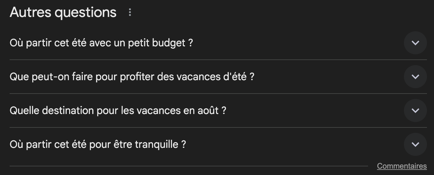Open the three-dot menu beside Autres questions
This screenshot has width=434, height=175.
[x=130, y=12]
